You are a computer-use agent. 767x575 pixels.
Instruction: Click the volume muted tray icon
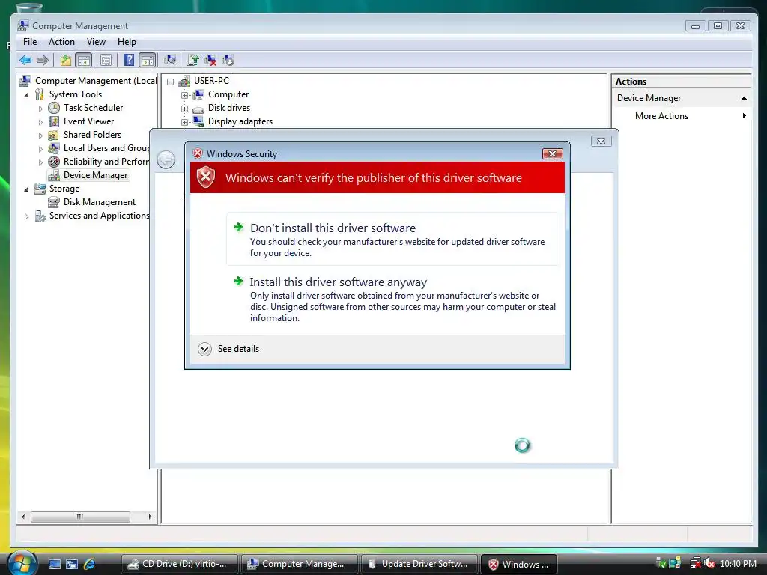(x=709, y=563)
